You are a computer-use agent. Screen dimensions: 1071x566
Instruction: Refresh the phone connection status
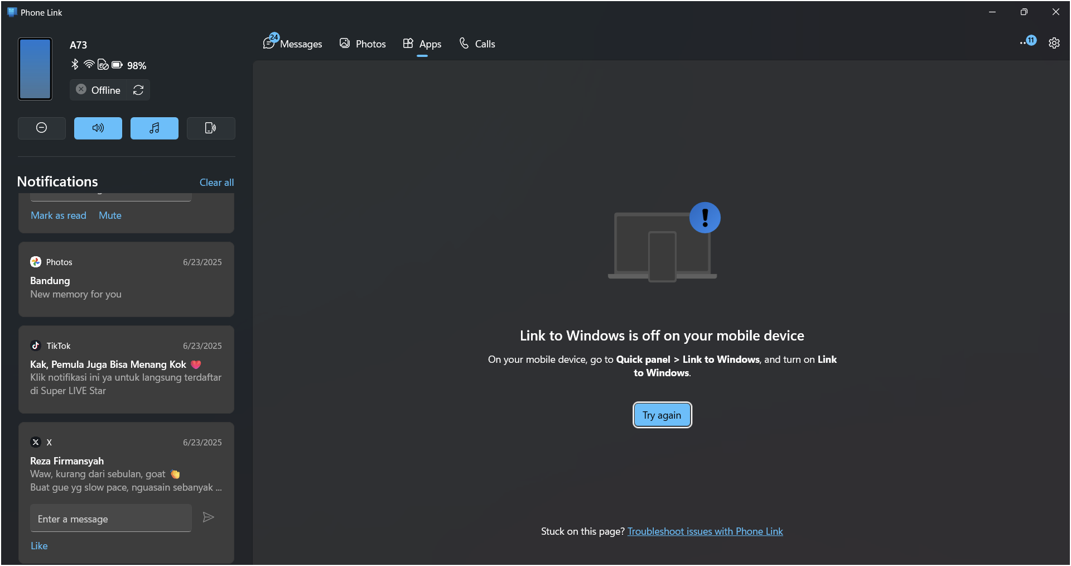pyautogui.click(x=138, y=90)
